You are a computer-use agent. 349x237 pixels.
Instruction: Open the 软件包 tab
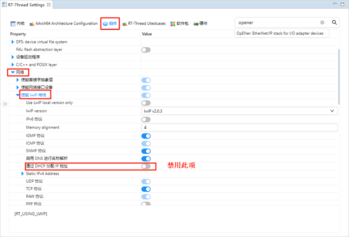pyautogui.click(x=180, y=23)
